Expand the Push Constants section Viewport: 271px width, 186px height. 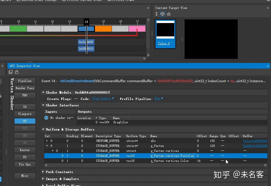(43, 172)
